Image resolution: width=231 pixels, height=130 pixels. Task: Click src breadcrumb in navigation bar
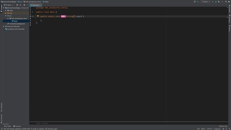pyautogui.click(x=20, y=1)
